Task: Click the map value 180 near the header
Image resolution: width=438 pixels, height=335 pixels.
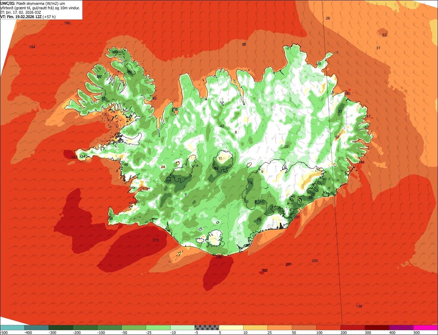Action: pyautogui.click(x=67, y=23)
